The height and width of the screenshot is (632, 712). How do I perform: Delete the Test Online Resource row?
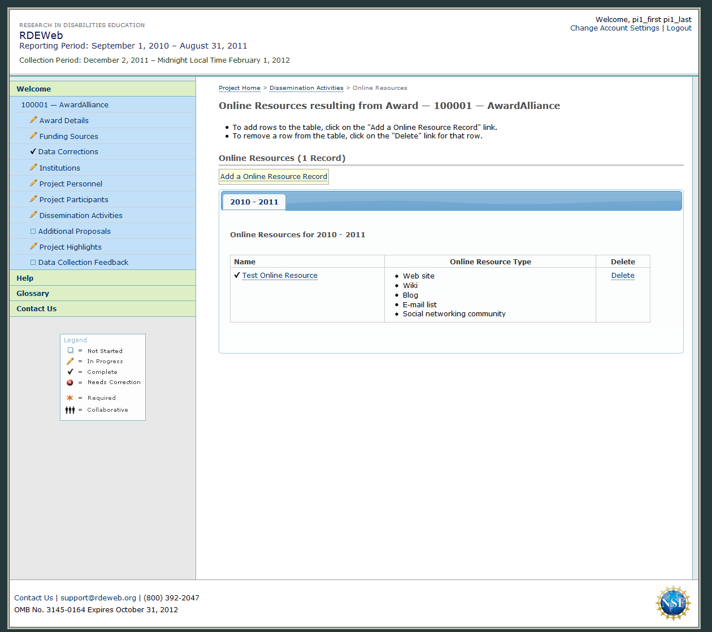[x=623, y=276]
